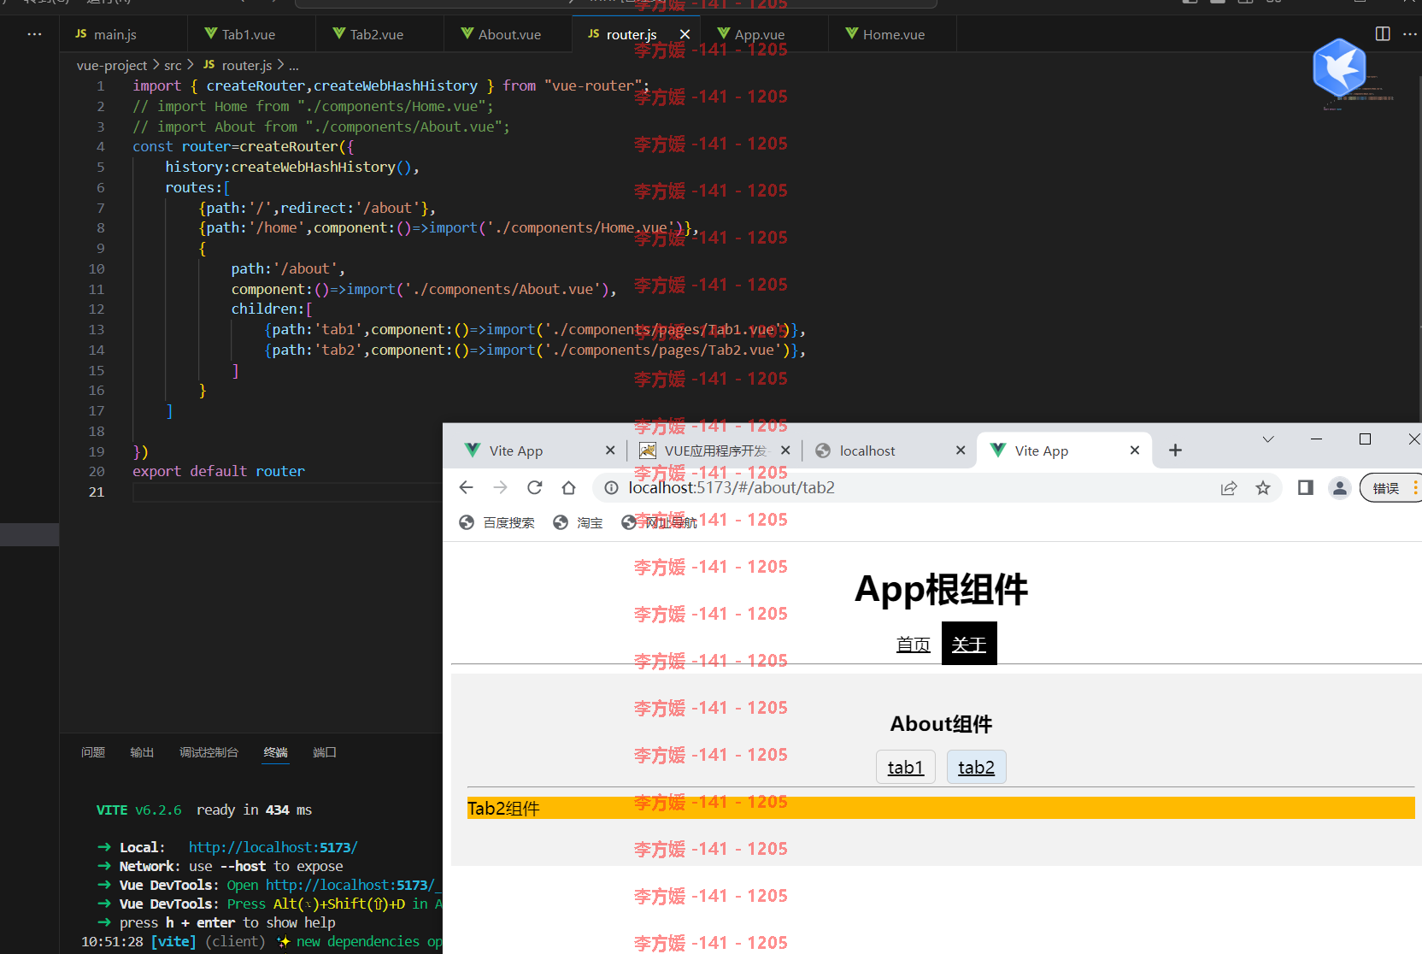The width and height of the screenshot is (1422, 954).
Task: Select the tab2 link in About组件
Action: click(976, 768)
